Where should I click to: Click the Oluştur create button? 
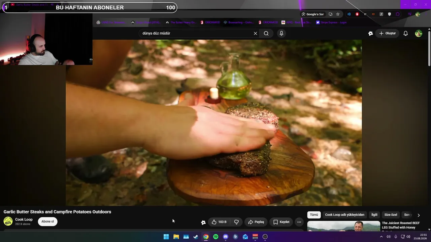pos(387,33)
